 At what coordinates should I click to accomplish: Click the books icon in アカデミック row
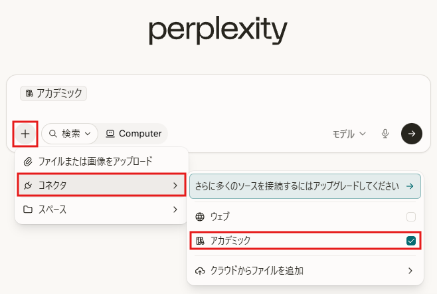click(200, 241)
